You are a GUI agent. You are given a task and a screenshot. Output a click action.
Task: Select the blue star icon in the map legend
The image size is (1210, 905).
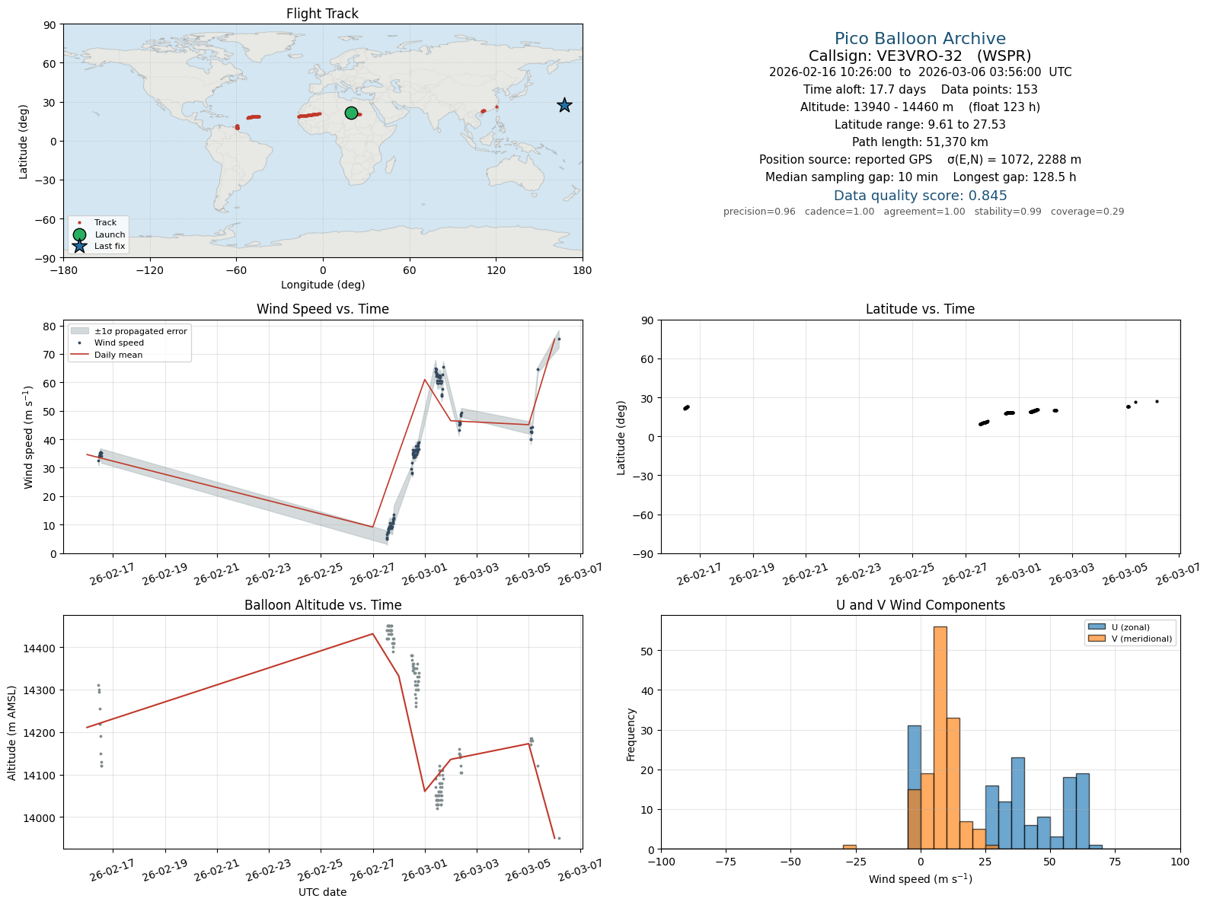(x=79, y=246)
